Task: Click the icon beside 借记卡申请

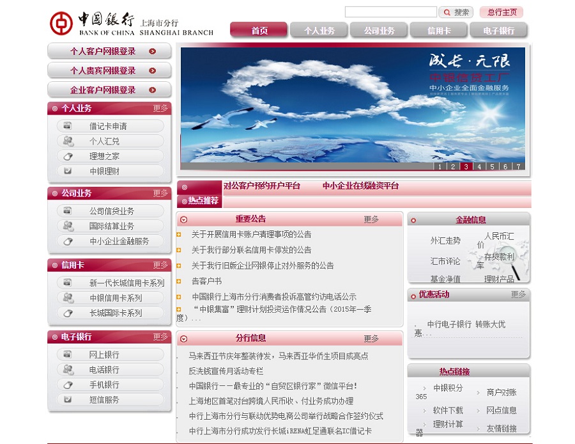Action: (x=68, y=126)
